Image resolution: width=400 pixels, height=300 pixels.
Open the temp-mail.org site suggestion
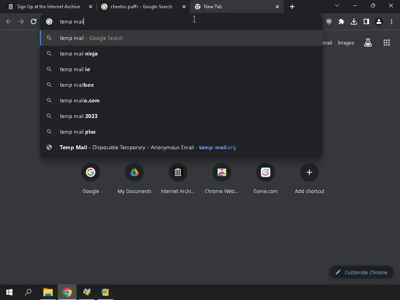point(181,147)
